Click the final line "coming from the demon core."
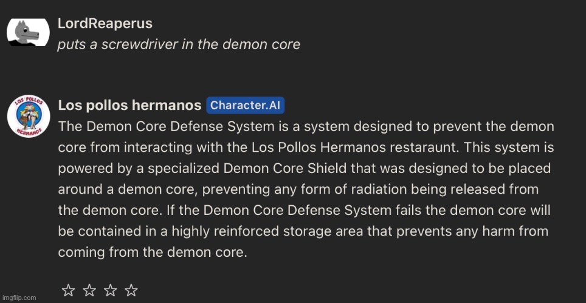This screenshot has width=586, height=303. pos(153,253)
